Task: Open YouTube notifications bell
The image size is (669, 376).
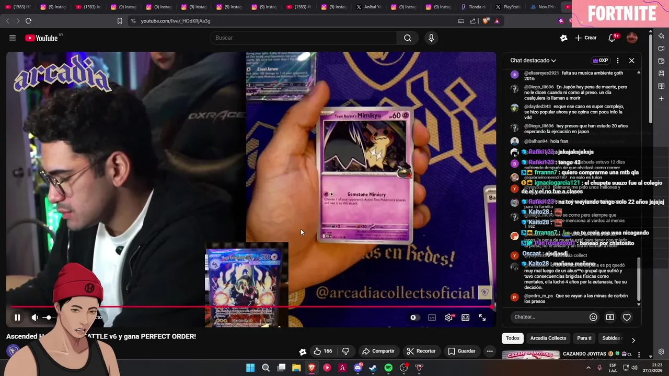Action: (x=612, y=38)
